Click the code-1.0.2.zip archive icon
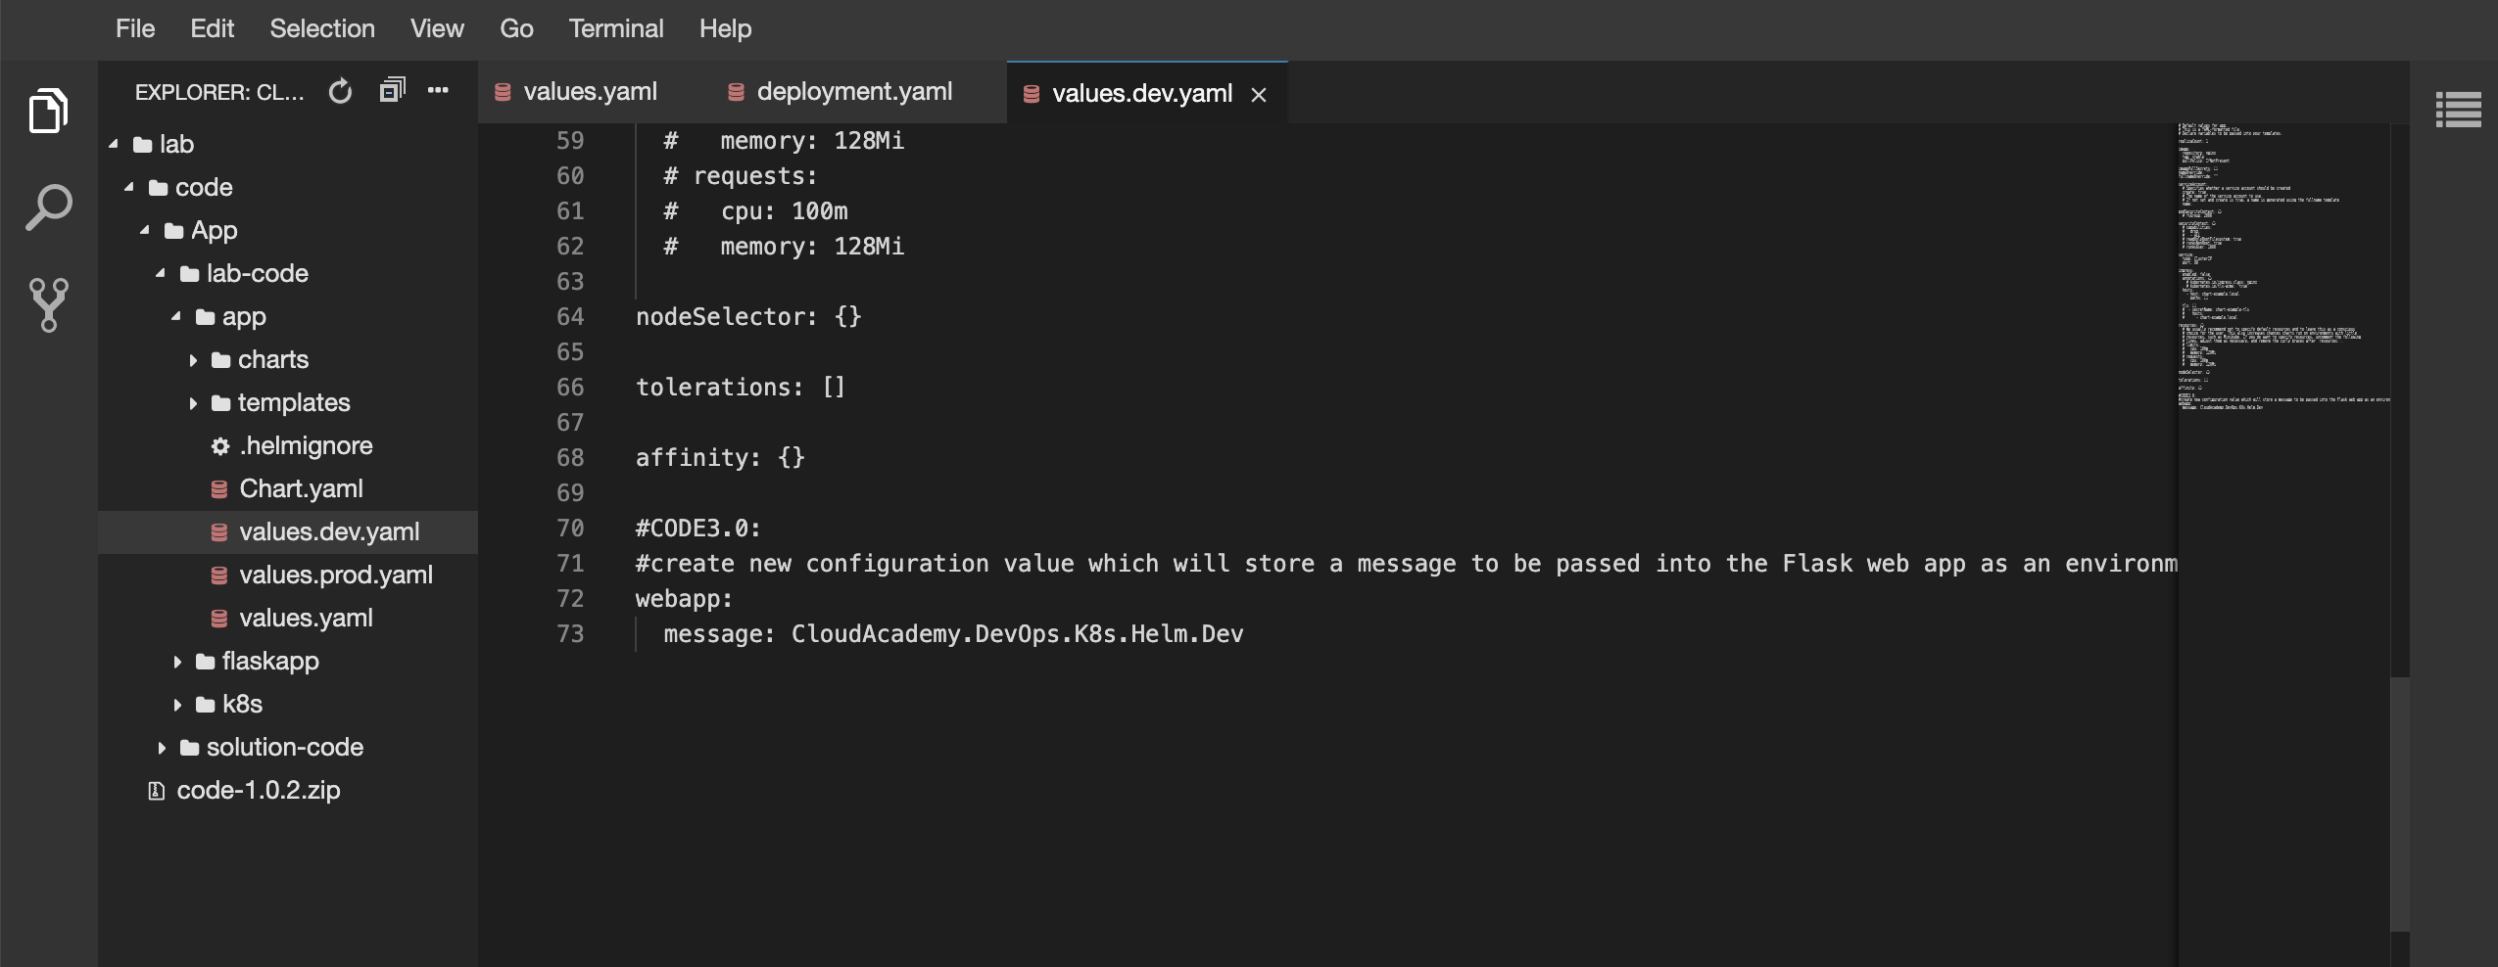 tap(156, 791)
